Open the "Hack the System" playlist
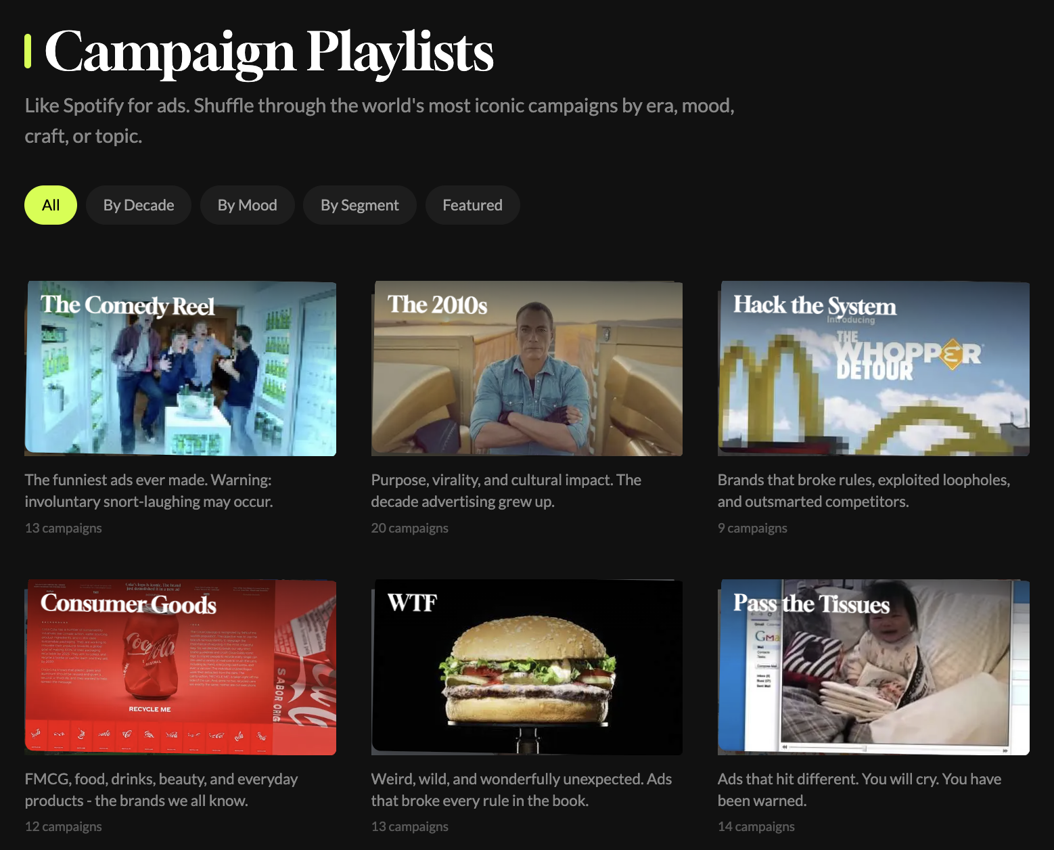This screenshot has width=1054, height=850. (874, 369)
